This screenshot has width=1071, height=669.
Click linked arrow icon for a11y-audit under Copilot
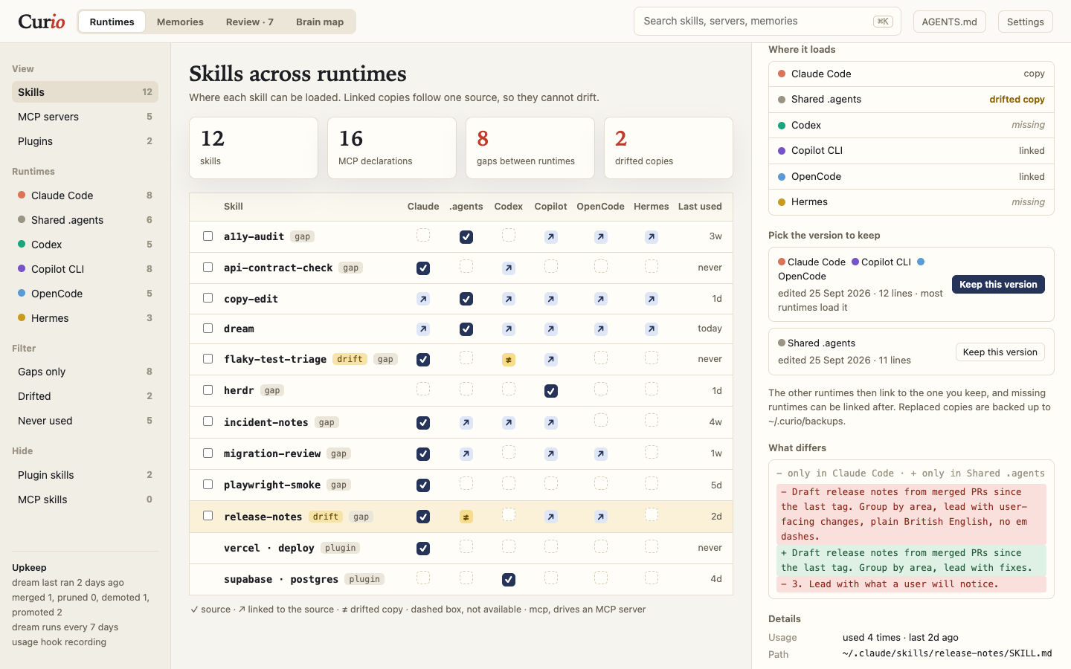551,237
